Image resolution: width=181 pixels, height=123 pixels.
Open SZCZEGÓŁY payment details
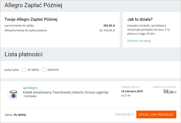click(x=125, y=115)
